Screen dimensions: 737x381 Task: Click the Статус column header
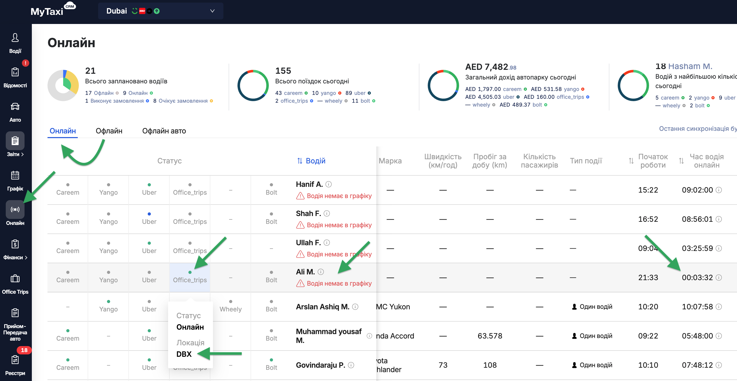click(x=169, y=161)
